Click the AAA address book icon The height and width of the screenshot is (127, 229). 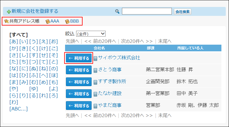pyautogui.click(x=48, y=21)
